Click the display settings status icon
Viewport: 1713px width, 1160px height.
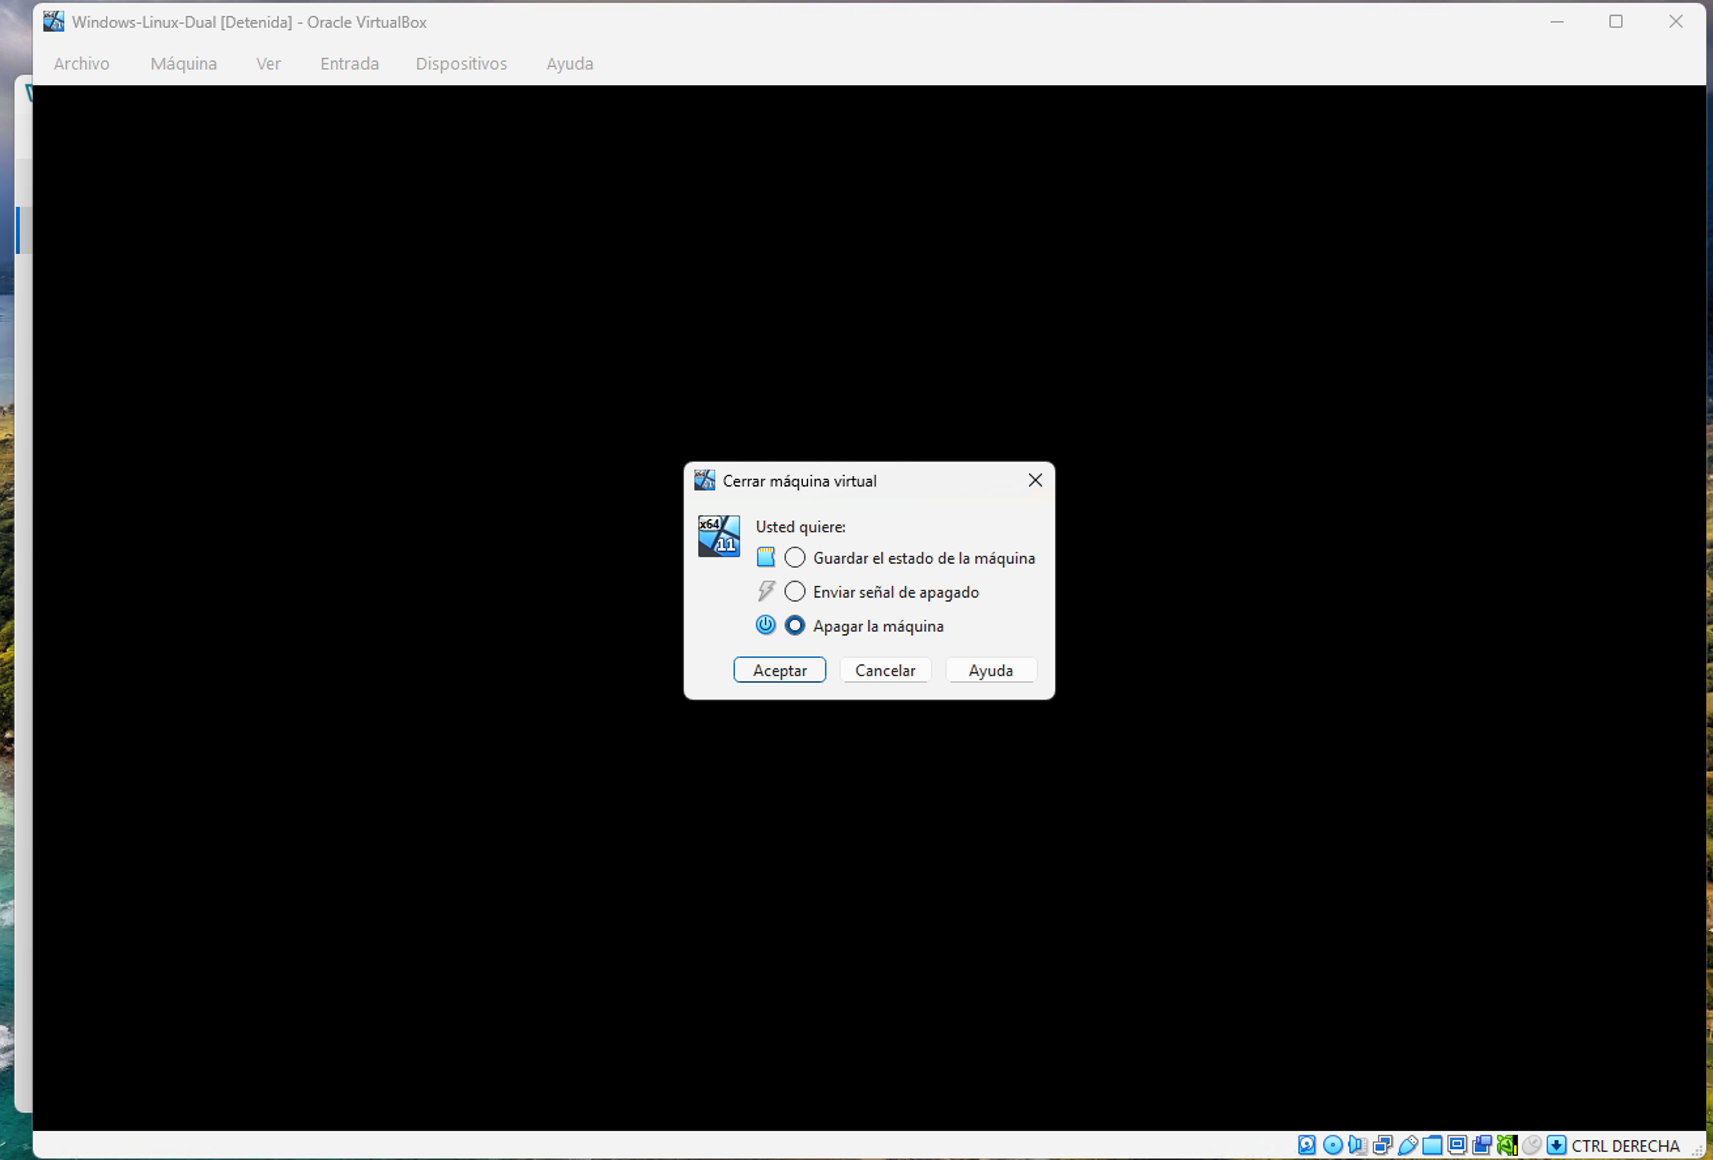(1457, 1144)
